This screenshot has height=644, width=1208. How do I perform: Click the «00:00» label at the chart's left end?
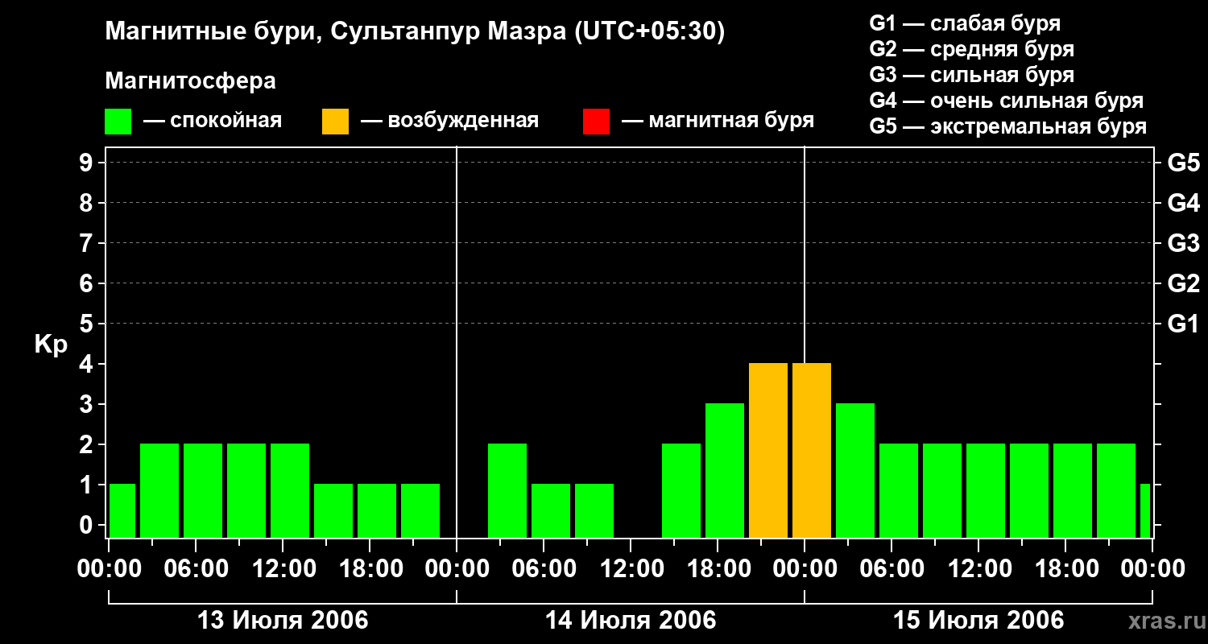[109, 569]
